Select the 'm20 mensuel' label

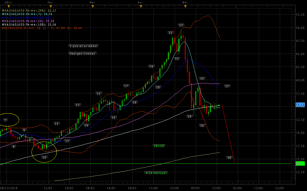156,173
